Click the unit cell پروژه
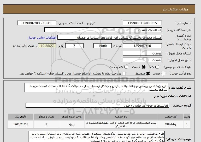The image size is (201, 142). pos(72,124)
